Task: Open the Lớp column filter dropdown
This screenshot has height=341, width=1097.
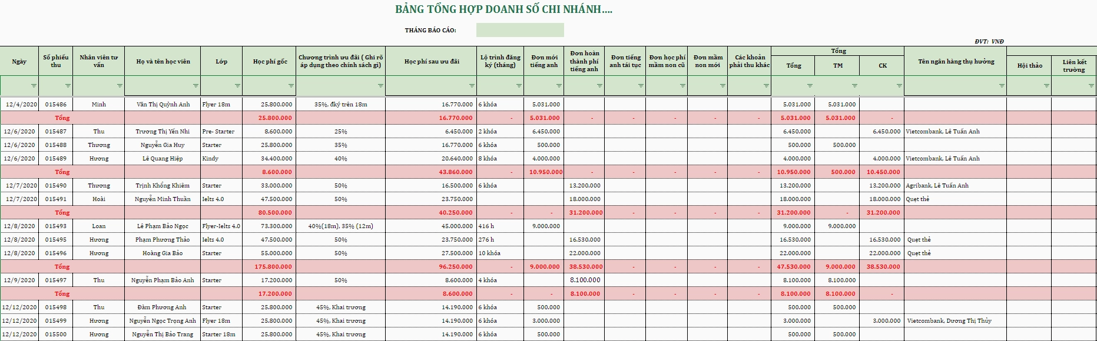Action: pyautogui.click(x=237, y=86)
